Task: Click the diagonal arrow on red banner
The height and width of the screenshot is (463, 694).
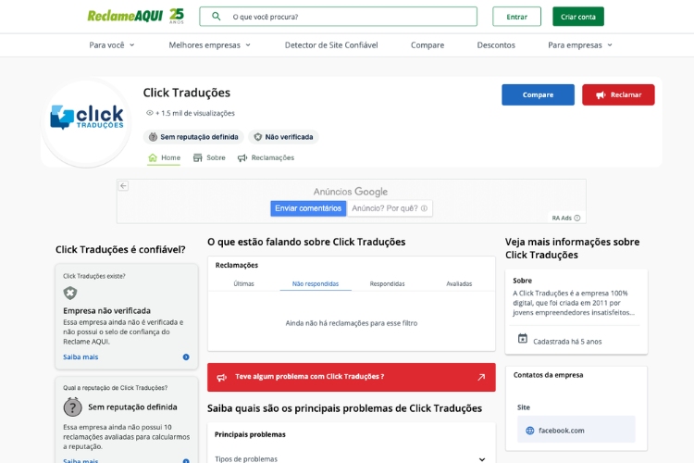Action: (x=481, y=377)
